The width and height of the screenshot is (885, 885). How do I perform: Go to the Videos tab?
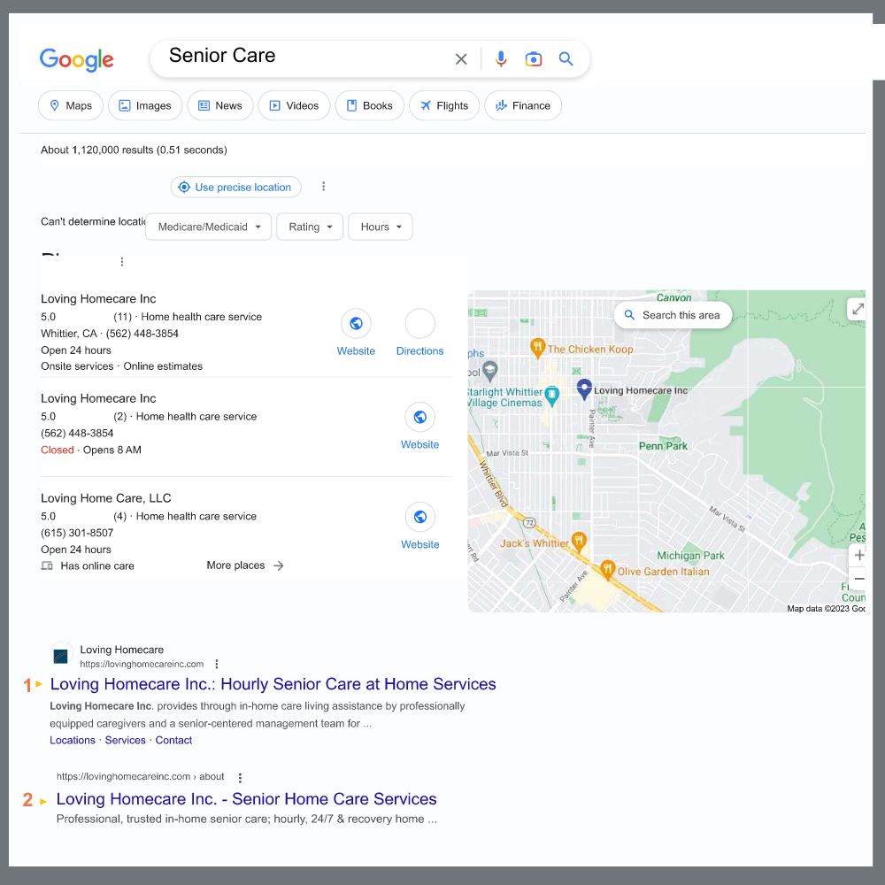tap(294, 105)
